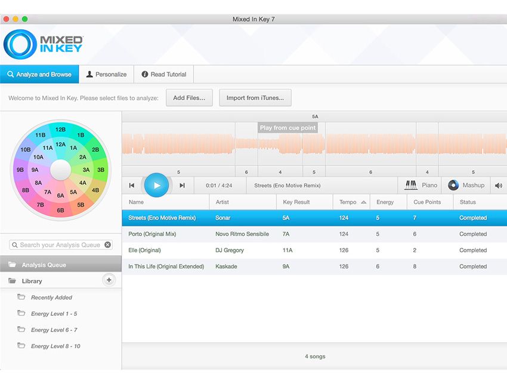Click the Analysis Queue folder icon
This screenshot has width=507, height=381.
point(13,264)
